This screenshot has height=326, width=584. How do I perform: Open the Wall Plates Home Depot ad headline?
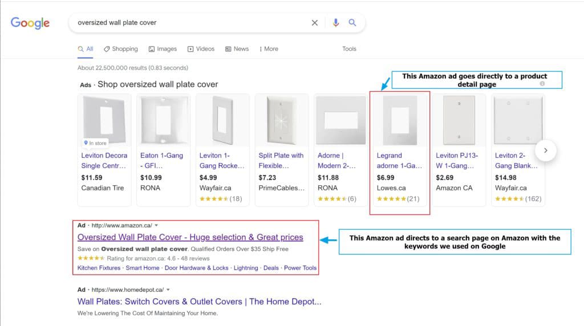pos(199,301)
